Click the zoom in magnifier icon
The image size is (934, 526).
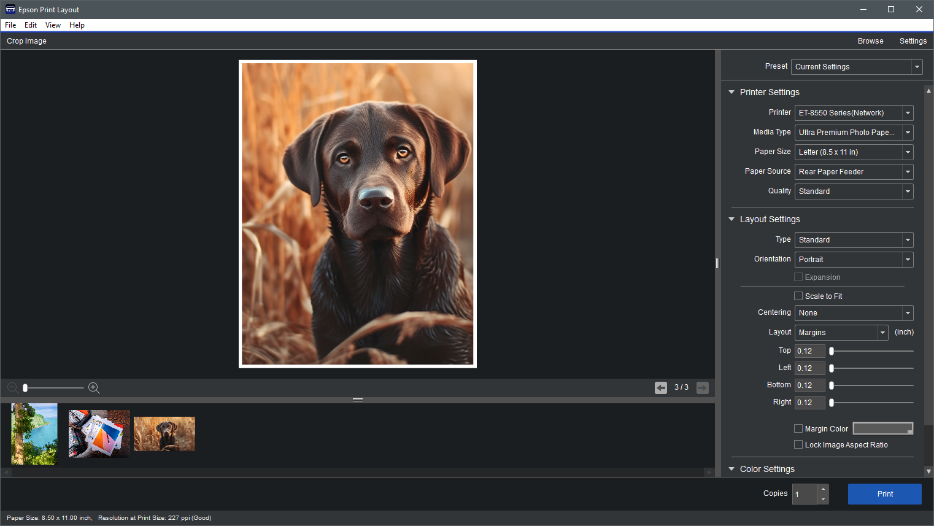[x=94, y=388]
